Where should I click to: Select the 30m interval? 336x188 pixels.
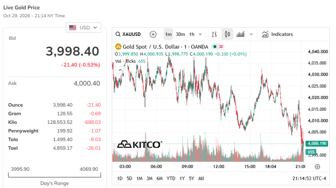(180, 34)
